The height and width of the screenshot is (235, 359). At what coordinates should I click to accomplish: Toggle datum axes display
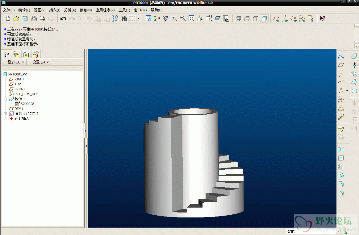tap(285, 18)
